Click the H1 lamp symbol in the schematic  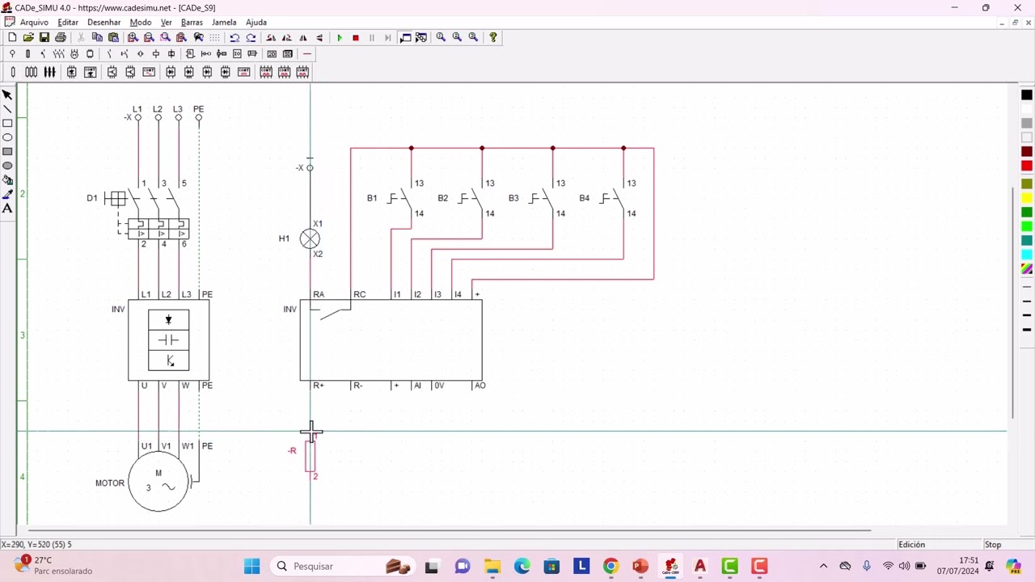tap(310, 238)
